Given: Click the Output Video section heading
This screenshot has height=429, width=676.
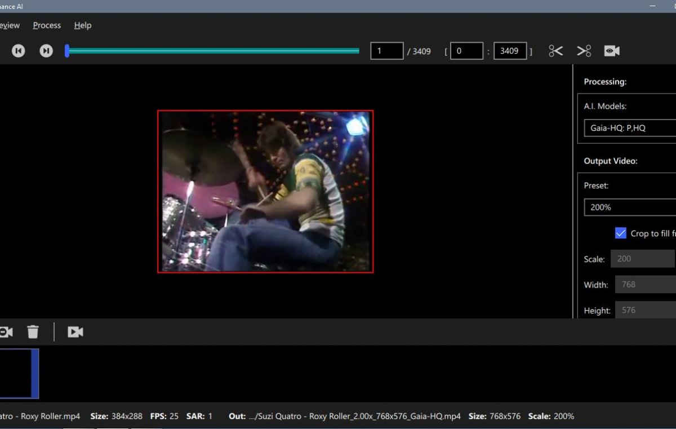Looking at the screenshot, I should (611, 161).
